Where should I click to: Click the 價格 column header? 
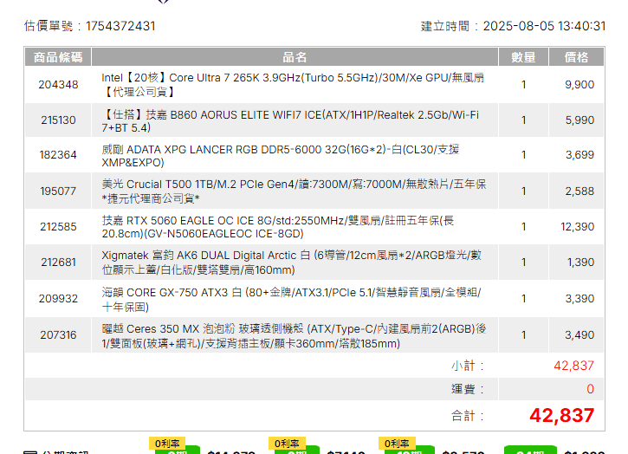click(x=576, y=57)
